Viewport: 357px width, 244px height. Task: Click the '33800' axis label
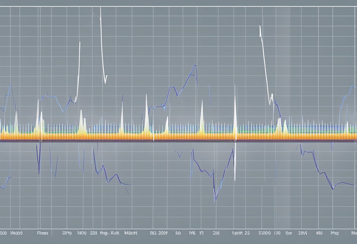(264, 233)
